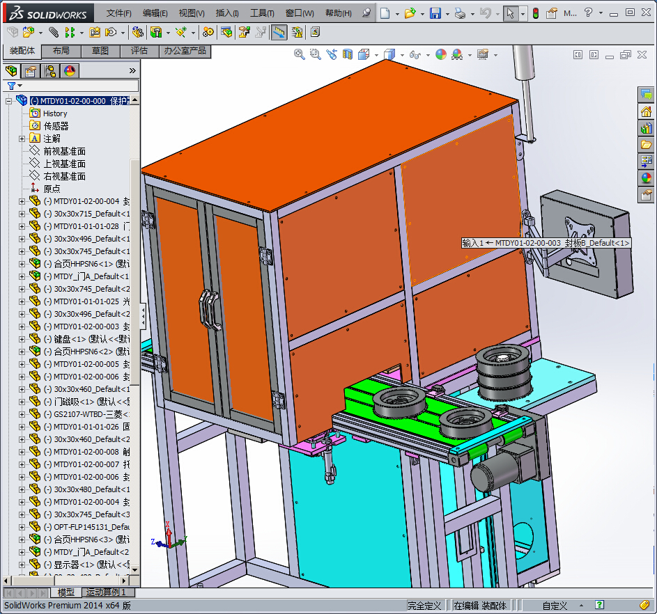Create a New Motion Study

(x=208, y=32)
